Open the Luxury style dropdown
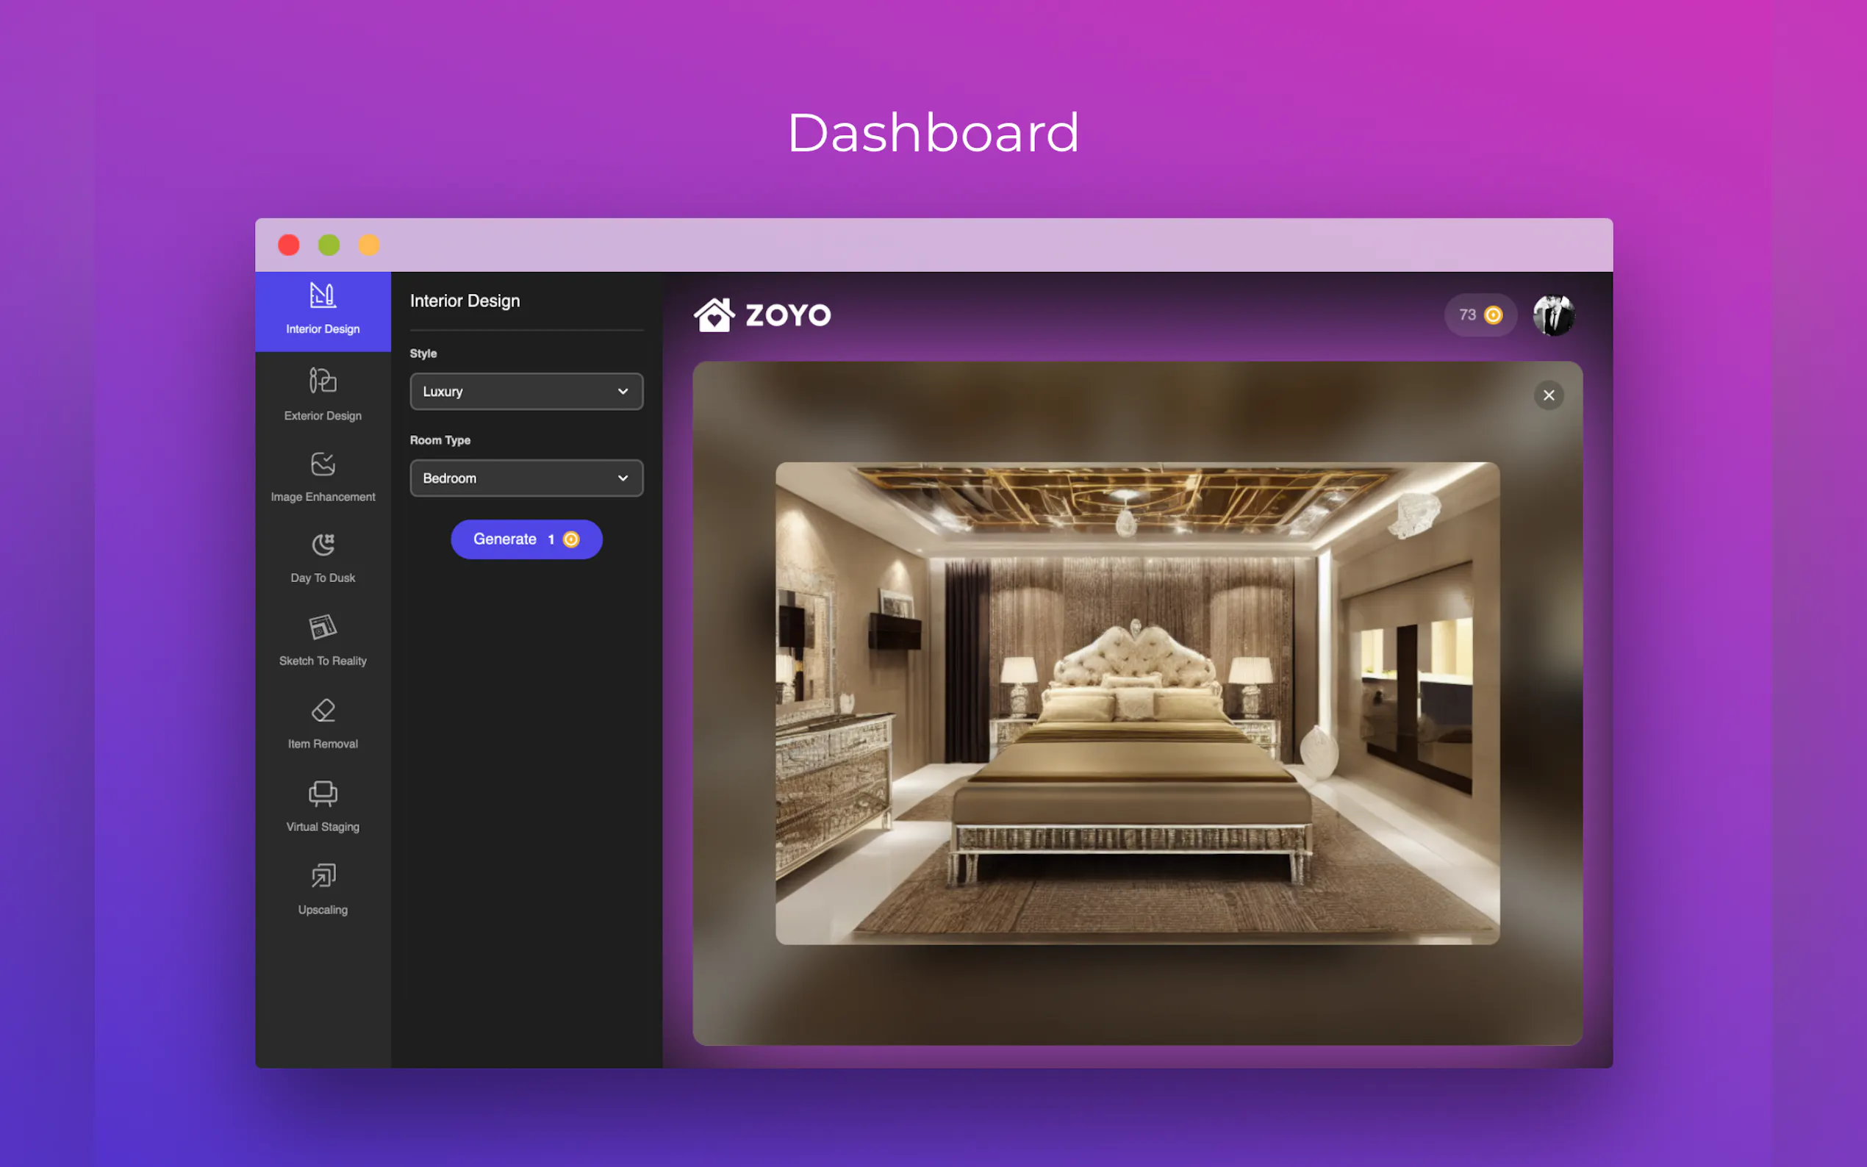1867x1167 pixels. [x=526, y=391]
